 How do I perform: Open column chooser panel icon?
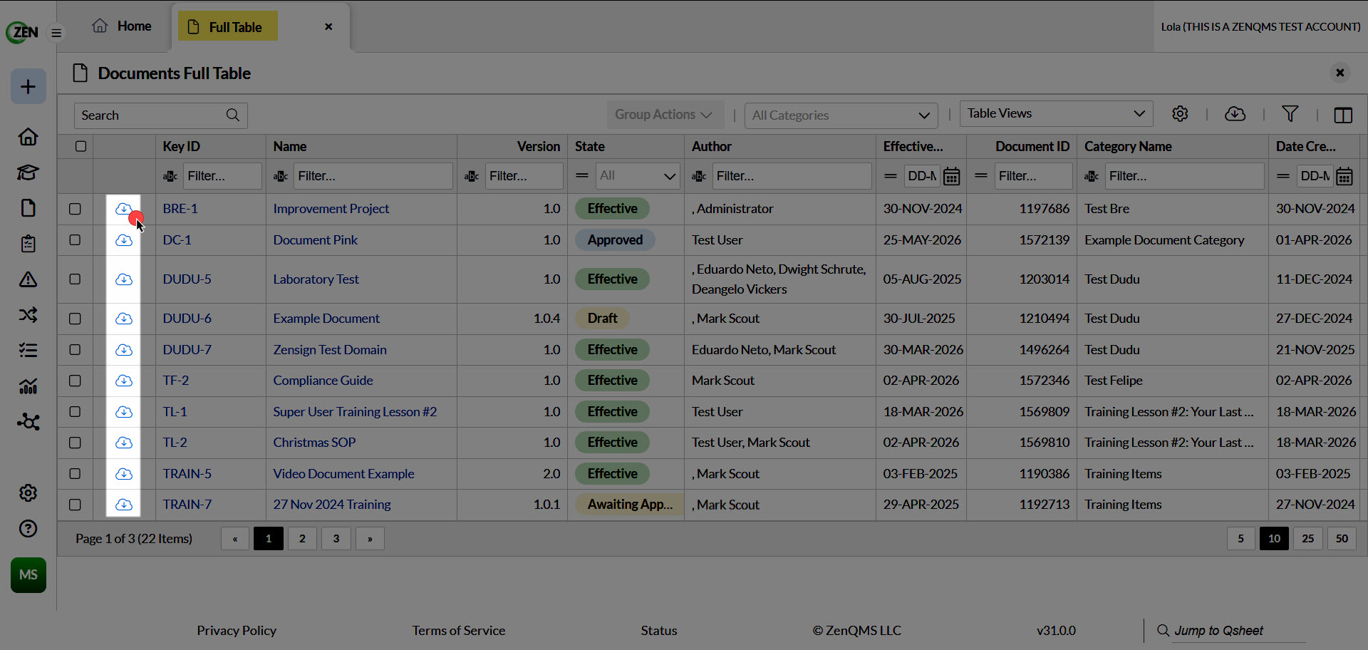[x=1343, y=115]
